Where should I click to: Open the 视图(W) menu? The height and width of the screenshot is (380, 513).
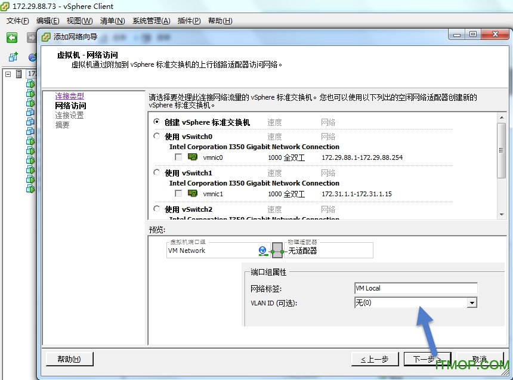[79, 21]
